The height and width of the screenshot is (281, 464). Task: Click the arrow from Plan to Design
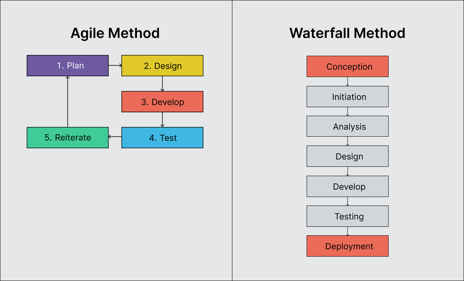pos(115,66)
